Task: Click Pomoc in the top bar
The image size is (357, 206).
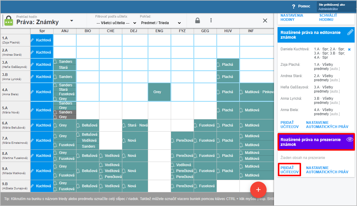Action: (304, 6)
